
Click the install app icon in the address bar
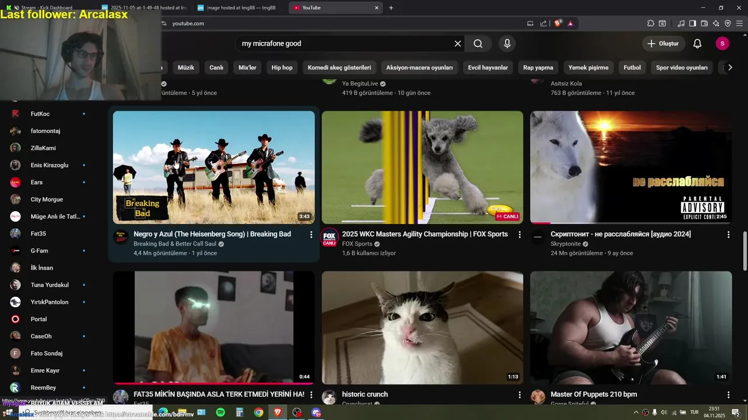click(x=530, y=23)
